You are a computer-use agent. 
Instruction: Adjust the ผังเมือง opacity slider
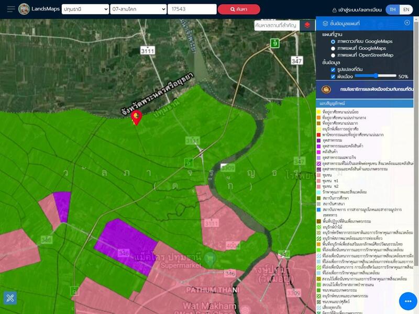pyautogui.click(x=376, y=76)
